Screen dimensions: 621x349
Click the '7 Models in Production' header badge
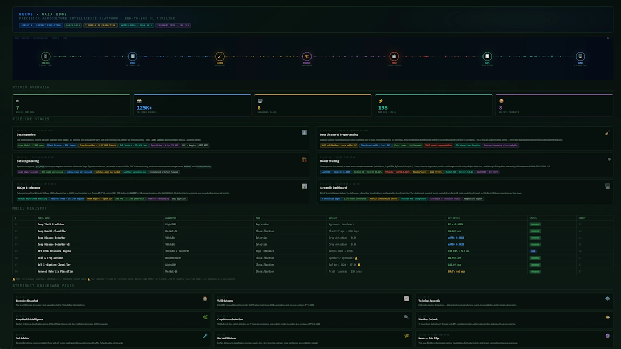pyautogui.click(x=100, y=25)
